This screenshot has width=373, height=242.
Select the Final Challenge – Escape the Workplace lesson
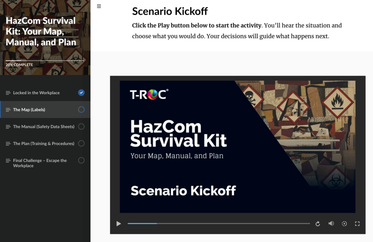click(40, 163)
